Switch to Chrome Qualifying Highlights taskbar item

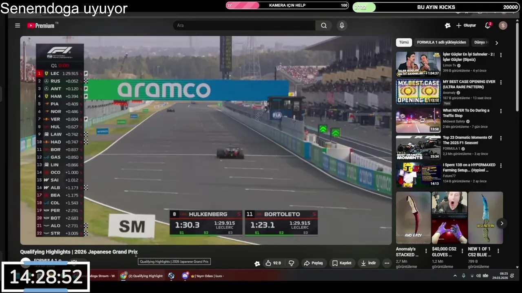[142, 276]
